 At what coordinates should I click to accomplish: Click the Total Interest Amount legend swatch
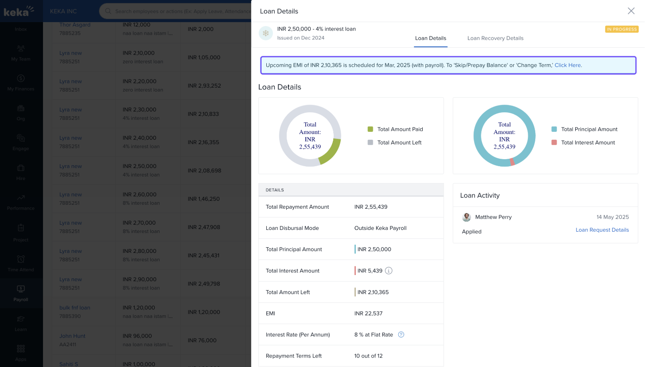[554, 142]
